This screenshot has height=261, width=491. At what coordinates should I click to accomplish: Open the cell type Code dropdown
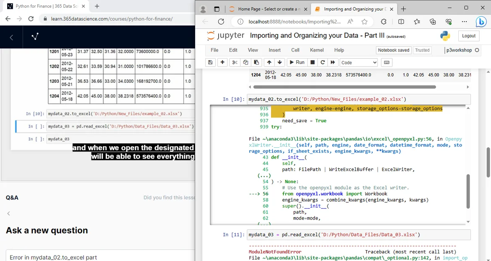pos(358,62)
